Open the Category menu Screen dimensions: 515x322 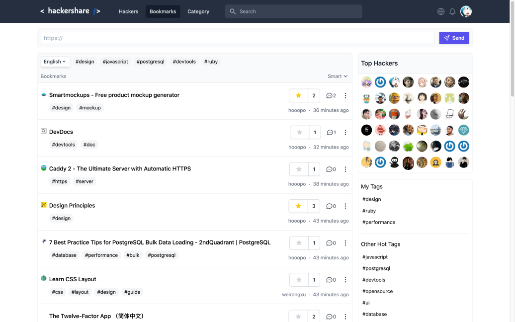[x=198, y=11]
